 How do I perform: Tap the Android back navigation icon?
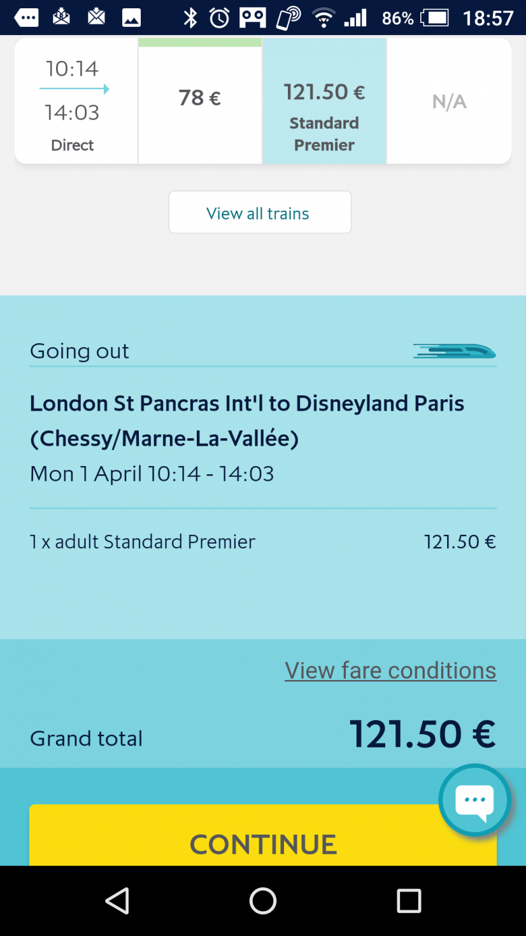click(x=117, y=901)
